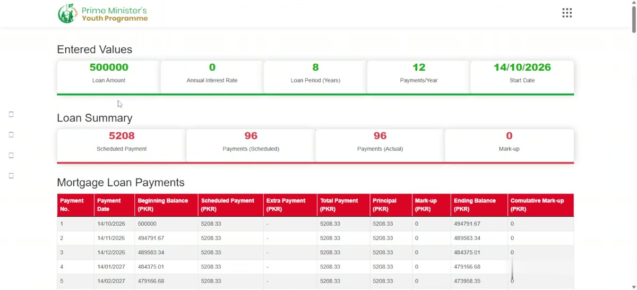Click ending balance 473958.35 in row 5
The image size is (637, 290).
point(467,282)
